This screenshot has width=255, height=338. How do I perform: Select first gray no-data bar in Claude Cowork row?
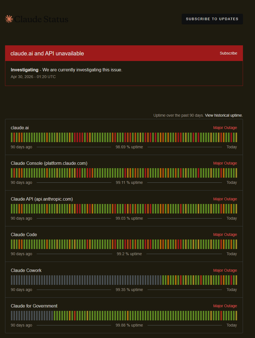pyautogui.click(x=12, y=280)
